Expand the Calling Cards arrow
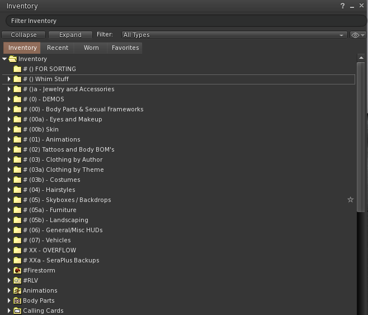Viewport: 368px width, 315px height. click(9, 311)
